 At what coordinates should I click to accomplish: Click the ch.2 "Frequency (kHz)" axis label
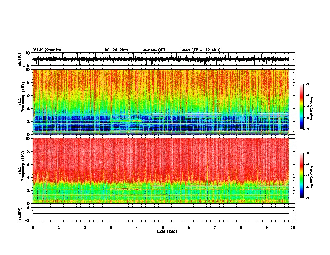coord(23,166)
